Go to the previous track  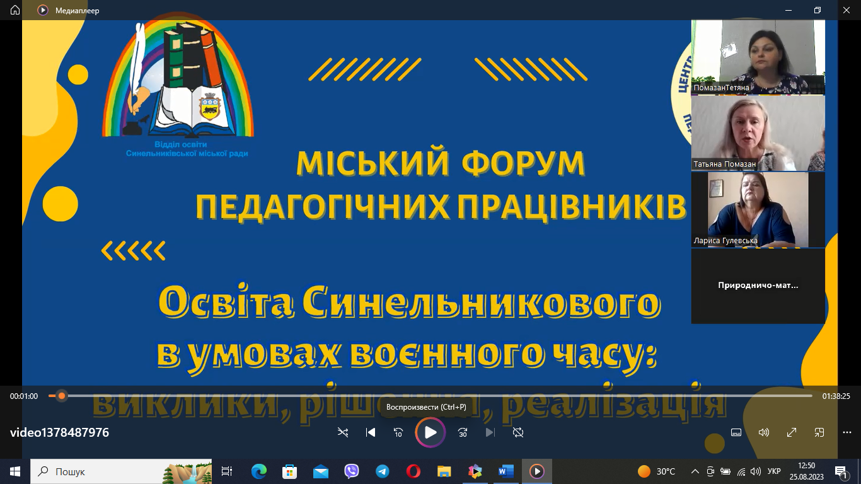[371, 432]
